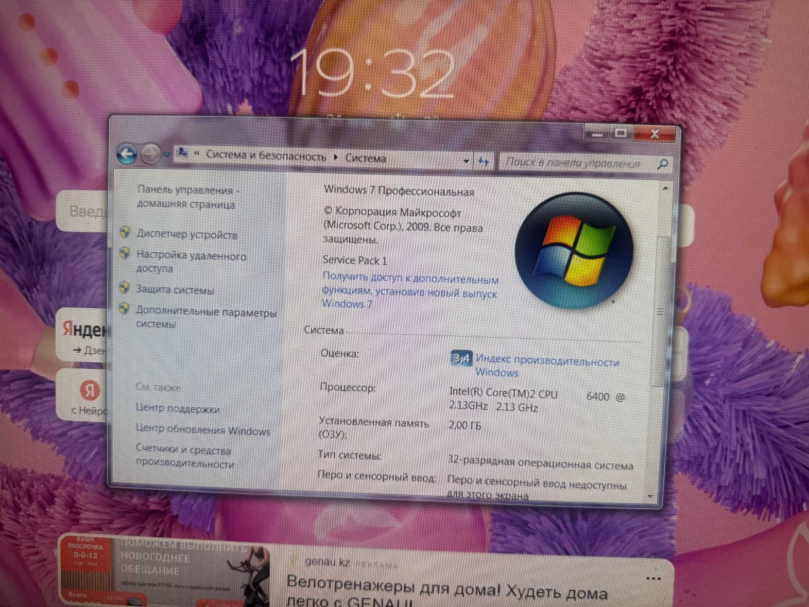Select 'Система и безопасность' breadcrumb
The width and height of the screenshot is (809, 607).
266,156
